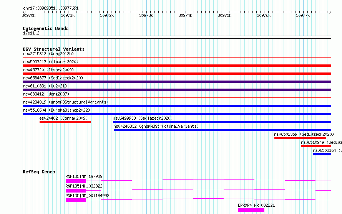Click the chr17:30969851..30977691 coordinate label
This screenshot has width=342, height=214.
point(51,8)
